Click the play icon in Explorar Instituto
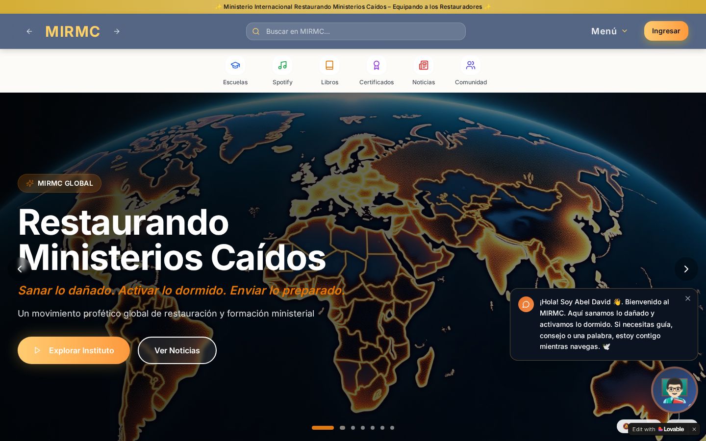The height and width of the screenshot is (441, 706). [37, 350]
